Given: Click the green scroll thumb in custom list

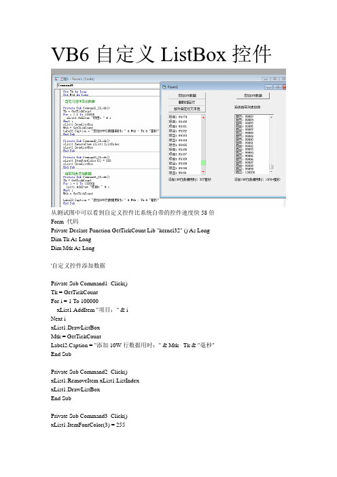Looking at the screenshot, I should click(203, 163).
